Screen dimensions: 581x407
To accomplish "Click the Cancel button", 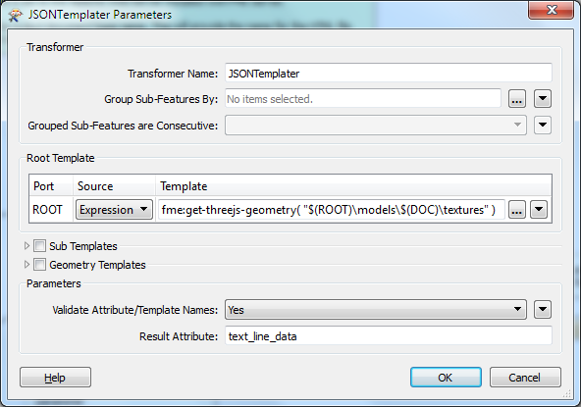I will pyautogui.click(x=525, y=378).
